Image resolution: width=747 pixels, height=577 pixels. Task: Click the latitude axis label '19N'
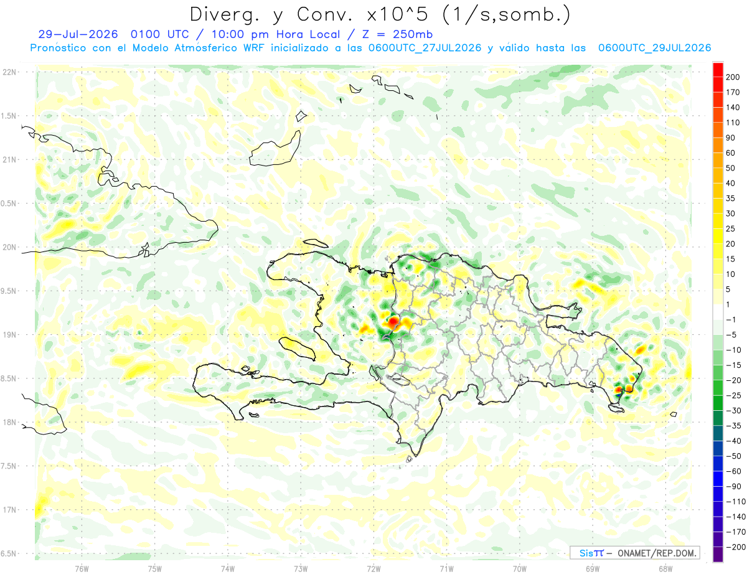click(x=9, y=335)
